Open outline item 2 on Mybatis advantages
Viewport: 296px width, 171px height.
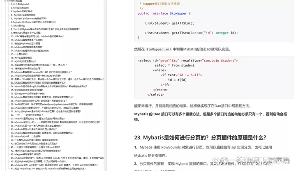tap(20, 8)
